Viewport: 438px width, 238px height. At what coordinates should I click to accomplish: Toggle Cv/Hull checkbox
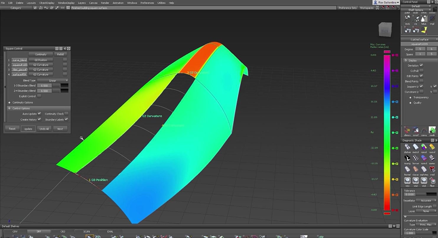(x=421, y=71)
